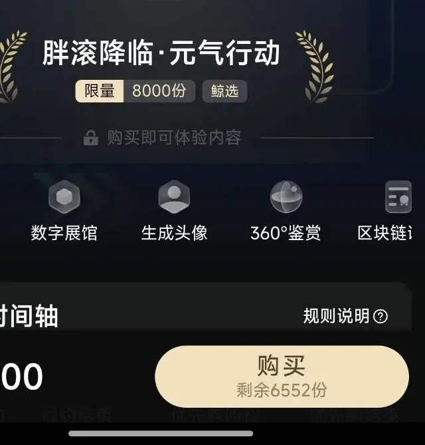Tap the 8000份 quantity label
This screenshot has height=445, width=425.
click(159, 91)
